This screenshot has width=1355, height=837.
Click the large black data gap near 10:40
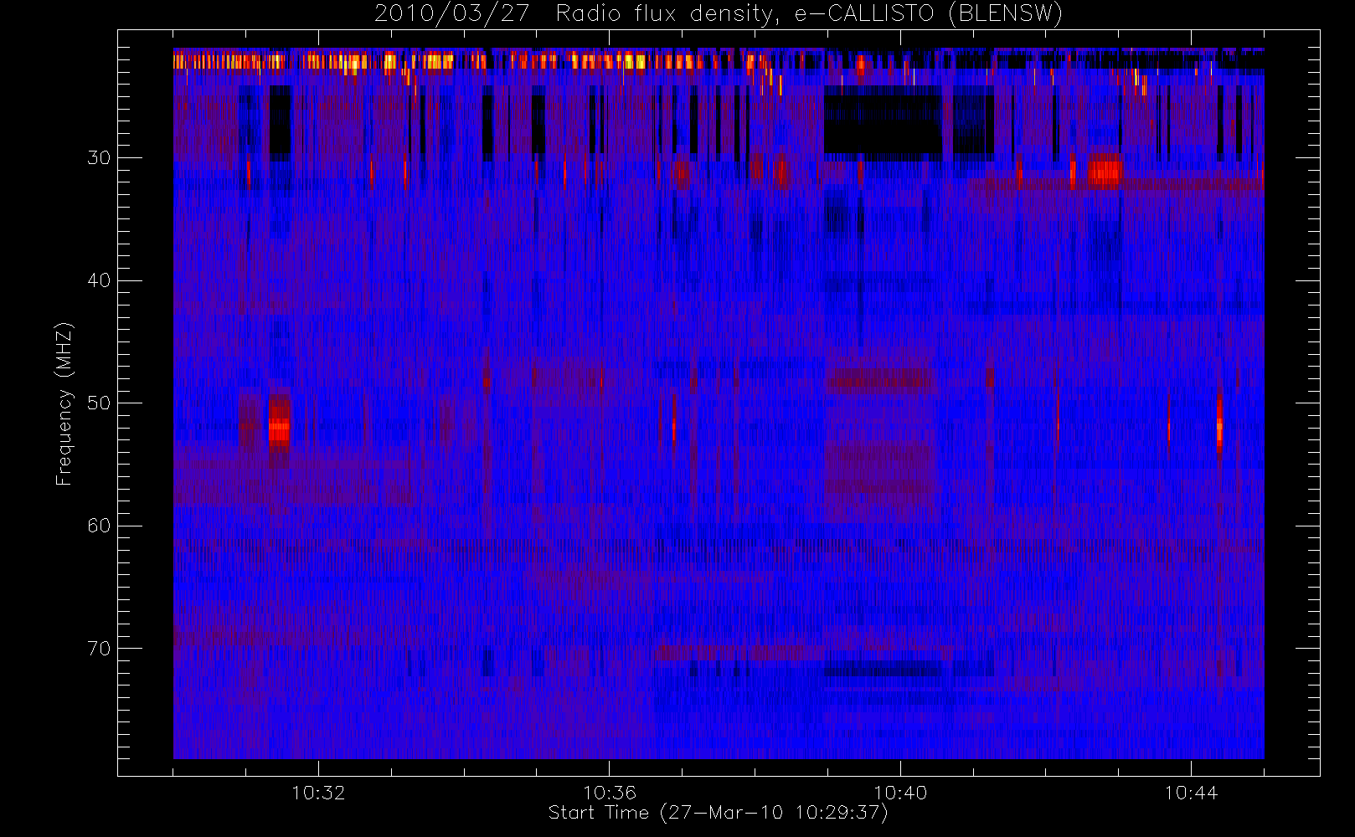883,126
